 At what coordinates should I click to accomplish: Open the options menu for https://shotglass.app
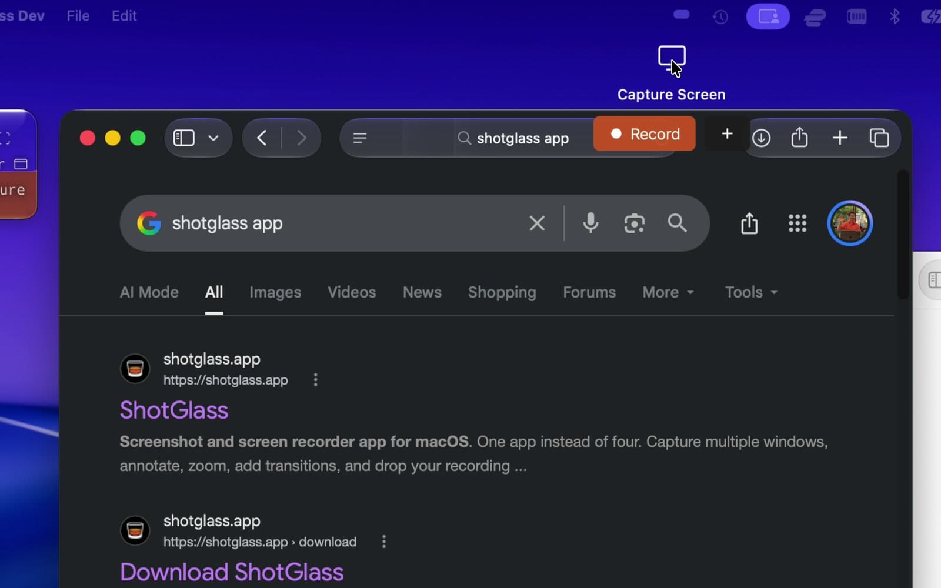(x=316, y=380)
